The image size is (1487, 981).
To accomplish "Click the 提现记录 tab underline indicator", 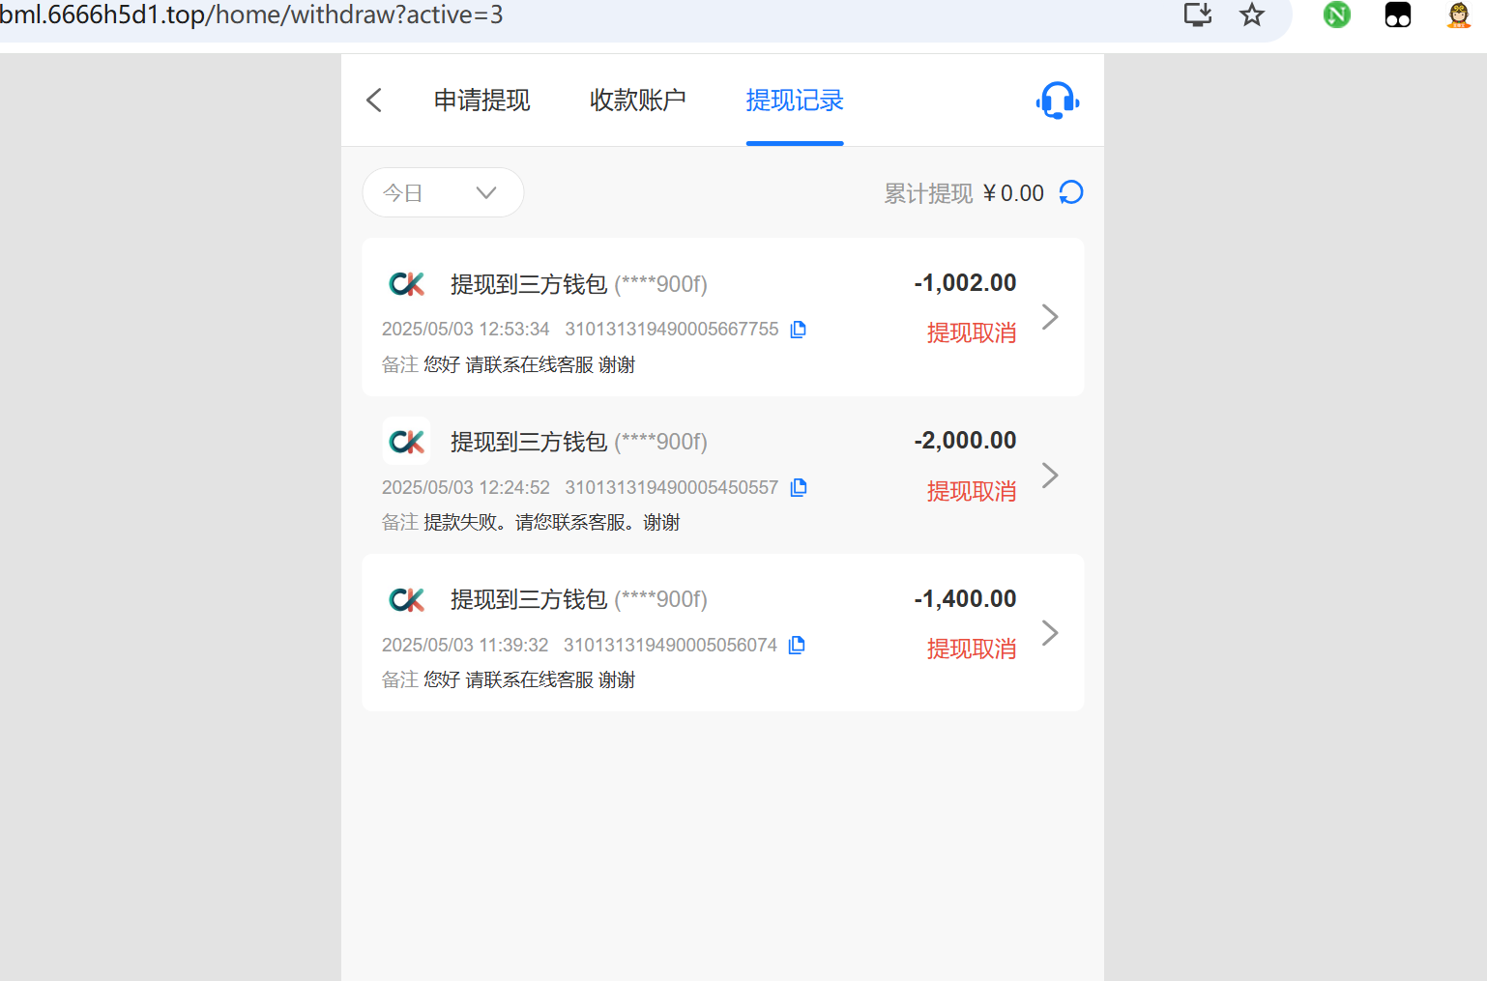I will (x=794, y=144).
